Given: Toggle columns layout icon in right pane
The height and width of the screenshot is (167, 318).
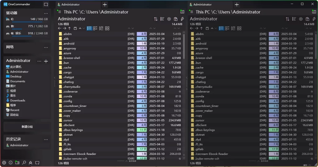Looking at the screenshot, I should pyautogui.click(x=314, y=12).
